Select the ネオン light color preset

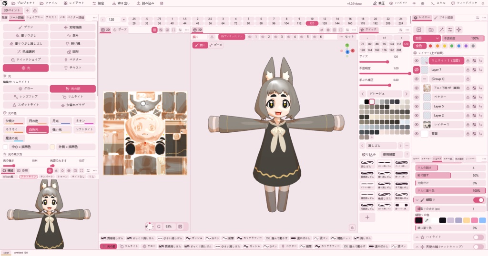coord(84,121)
